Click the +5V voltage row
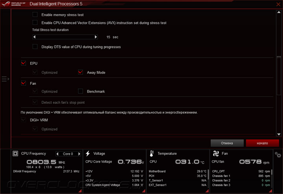 114,176
